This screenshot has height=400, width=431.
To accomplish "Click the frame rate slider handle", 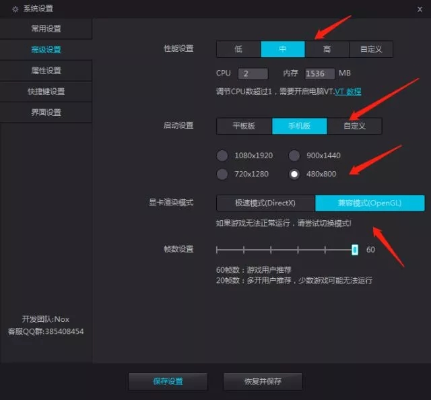I will pos(355,250).
